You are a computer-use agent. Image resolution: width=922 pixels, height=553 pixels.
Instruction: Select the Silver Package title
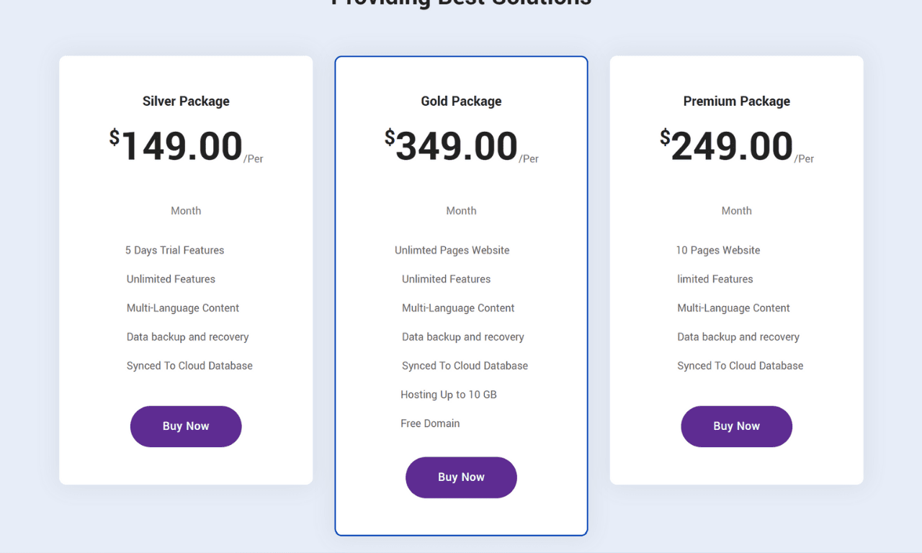[186, 102]
